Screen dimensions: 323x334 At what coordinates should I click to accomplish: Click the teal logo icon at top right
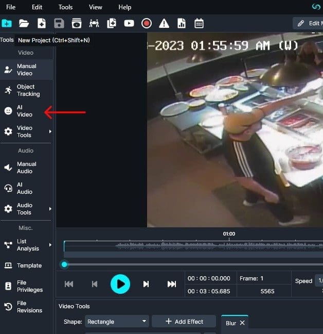[316, 7]
